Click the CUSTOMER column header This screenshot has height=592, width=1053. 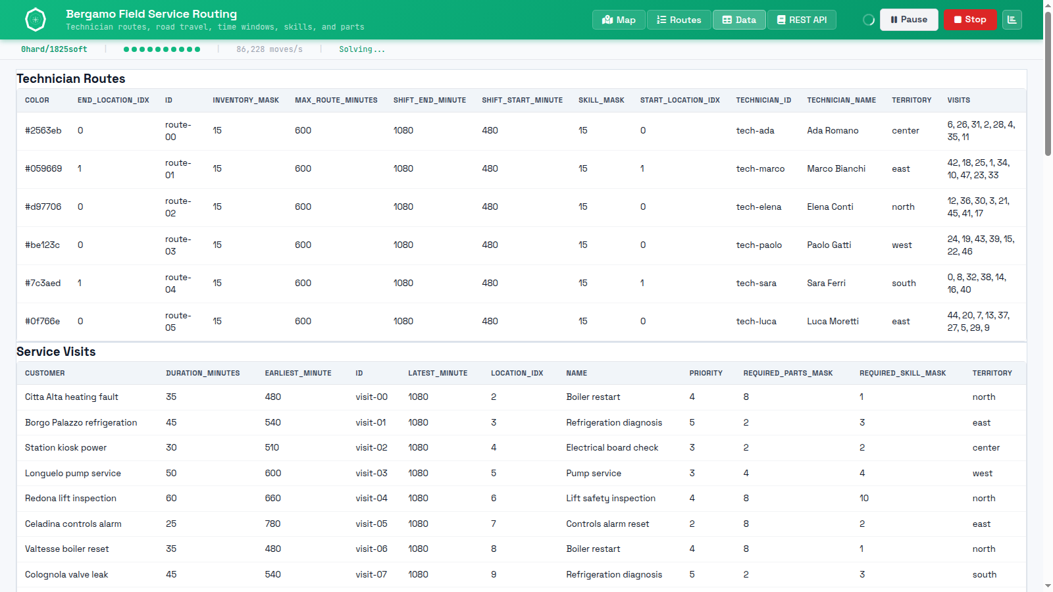(45, 374)
